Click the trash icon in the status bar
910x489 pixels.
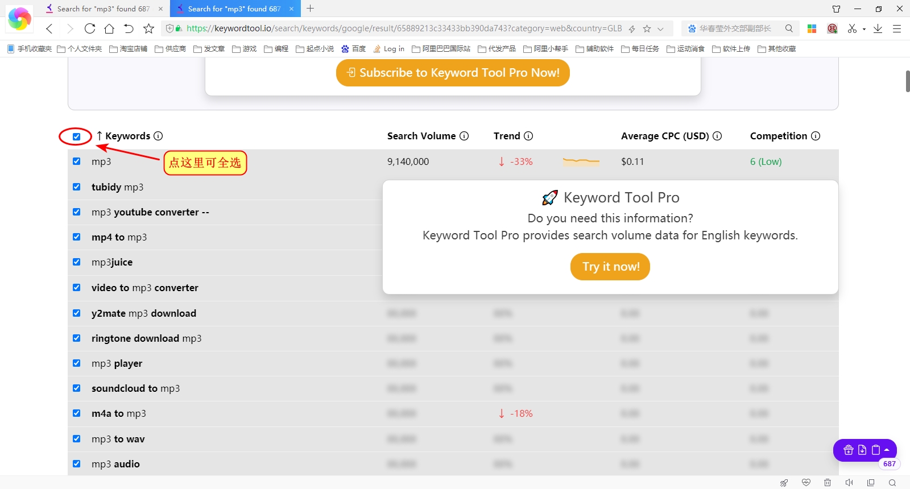828,482
